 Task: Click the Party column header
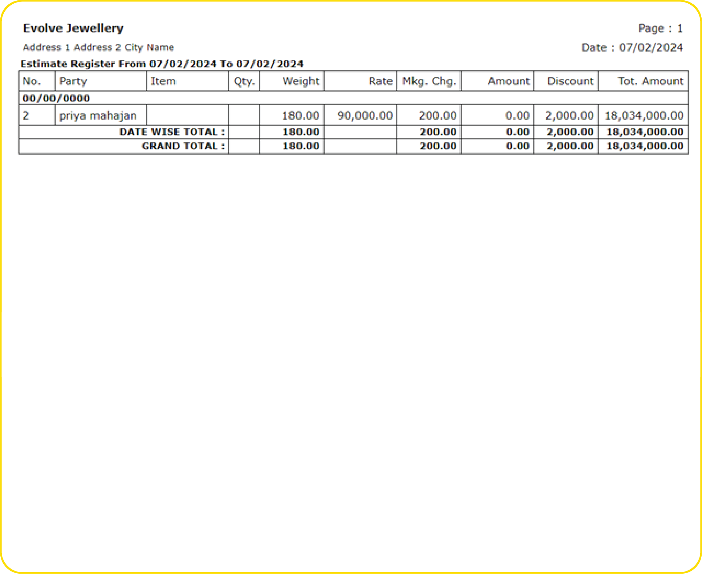pyautogui.click(x=73, y=81)
